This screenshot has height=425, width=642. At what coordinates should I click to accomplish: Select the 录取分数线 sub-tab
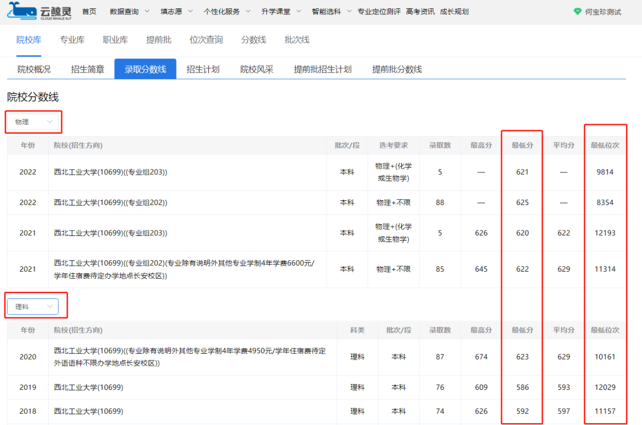[146, 69]
